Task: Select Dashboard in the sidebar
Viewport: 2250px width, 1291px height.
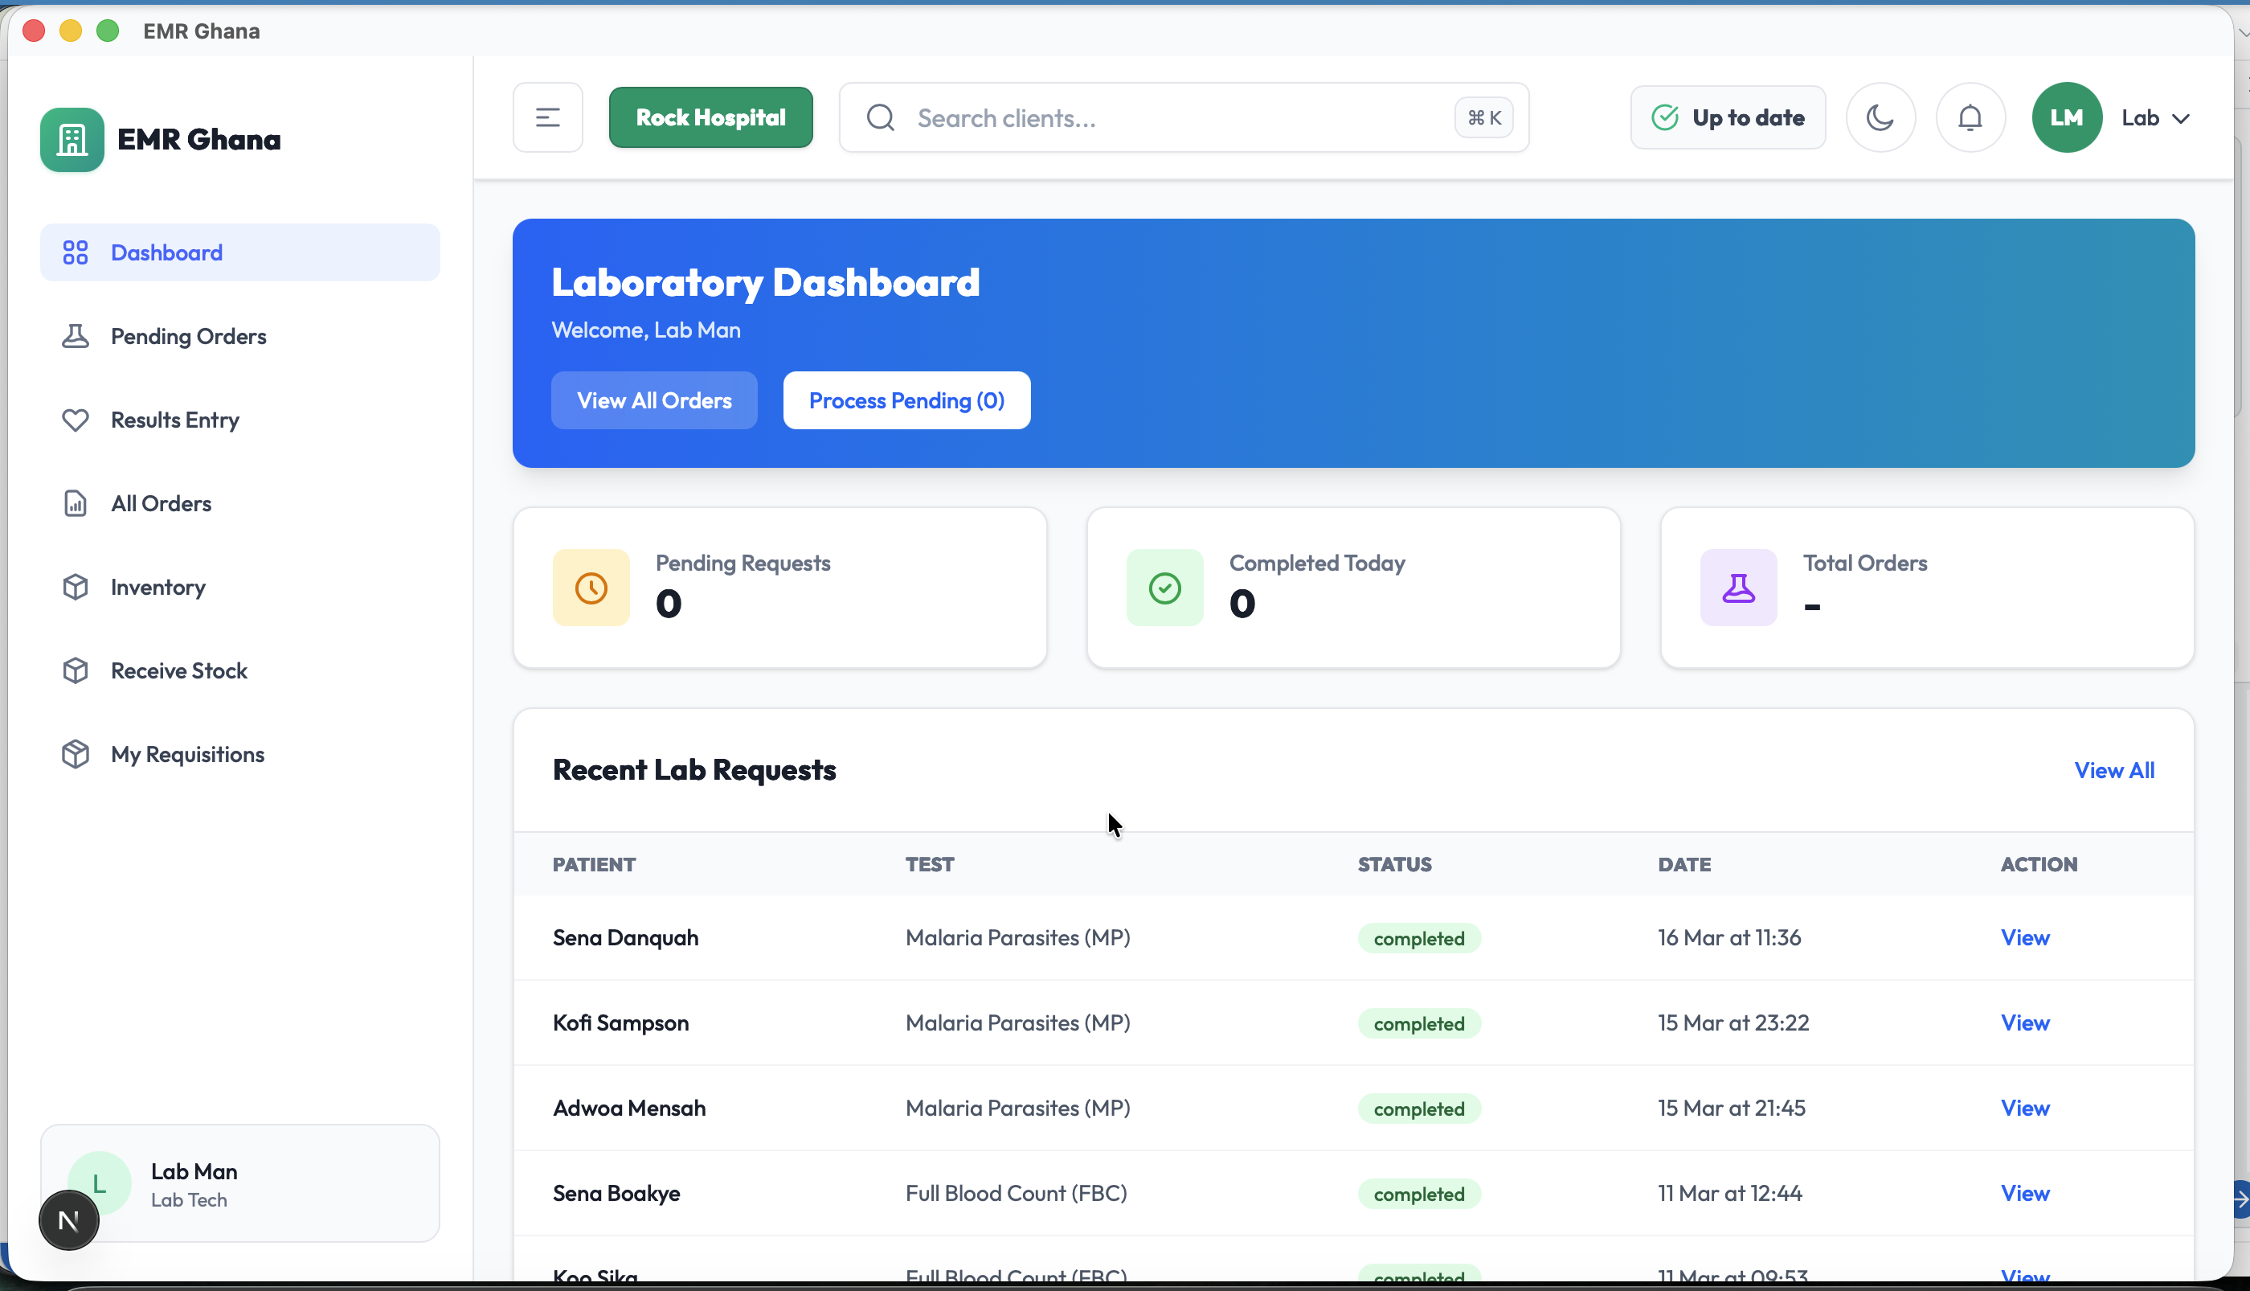Action: pyautogui.click(x=166, y=252)
